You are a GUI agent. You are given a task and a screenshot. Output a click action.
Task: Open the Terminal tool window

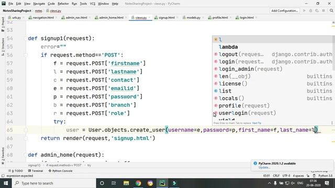point(36,171)
